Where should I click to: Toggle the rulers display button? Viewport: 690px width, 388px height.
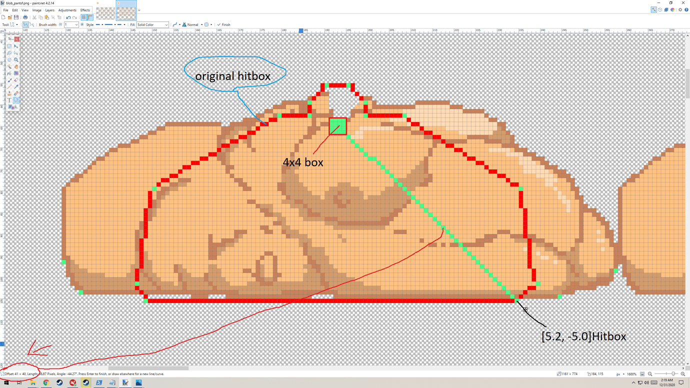(90, 17)
